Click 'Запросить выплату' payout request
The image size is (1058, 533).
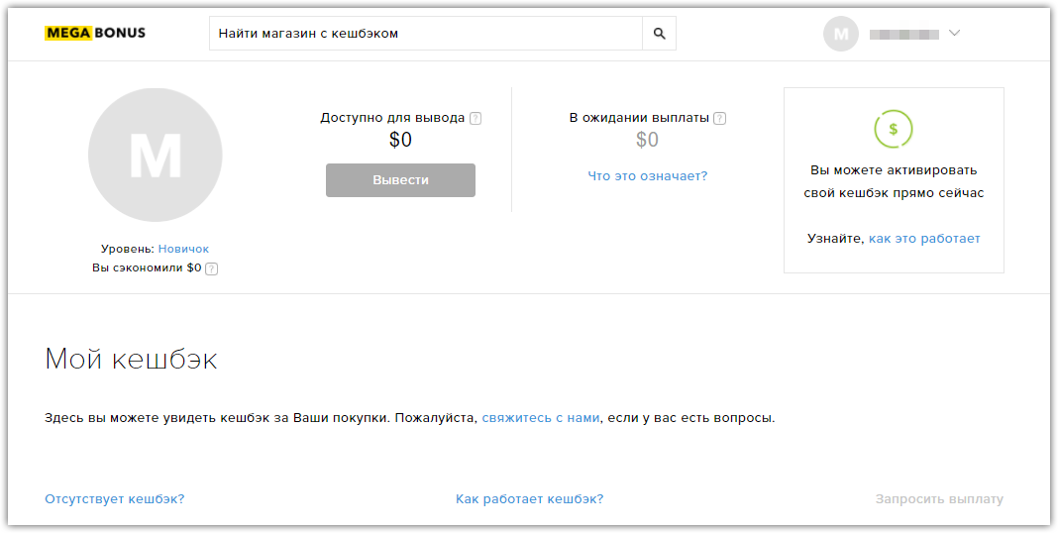point(939,499)
